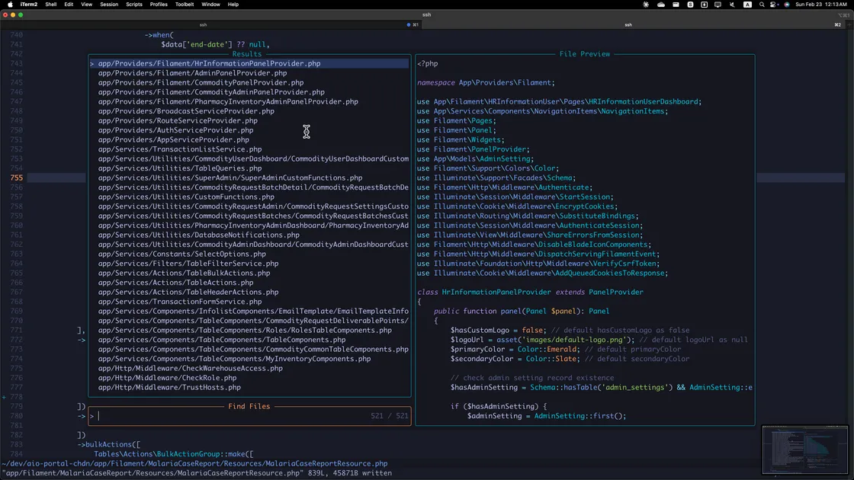Click the S app icon in menu bar
The width and height of the screenshot is (854, 480).
690,5
